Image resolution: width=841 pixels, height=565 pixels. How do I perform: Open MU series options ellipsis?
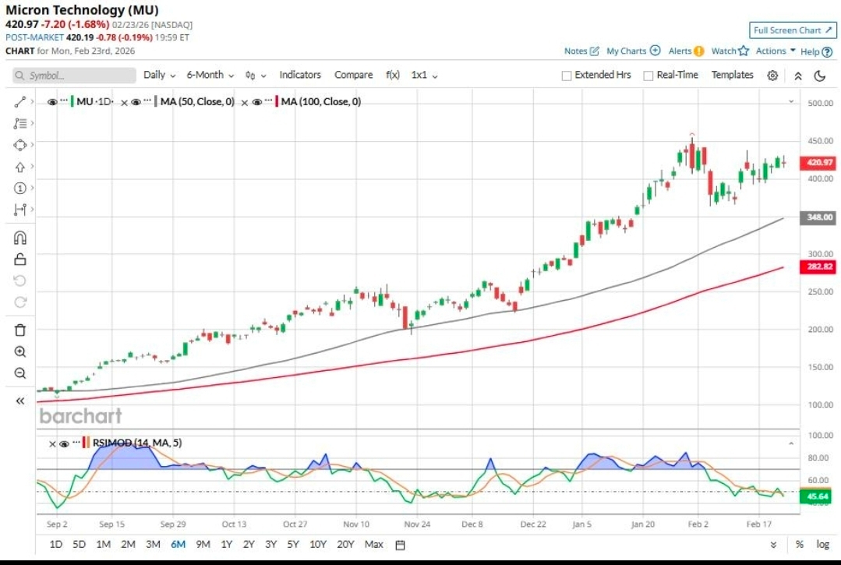(65, 100)
